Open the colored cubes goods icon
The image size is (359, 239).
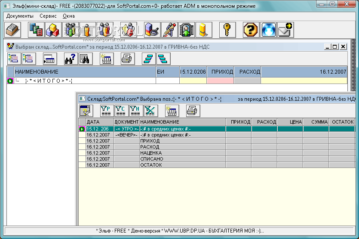pos(53,30)
